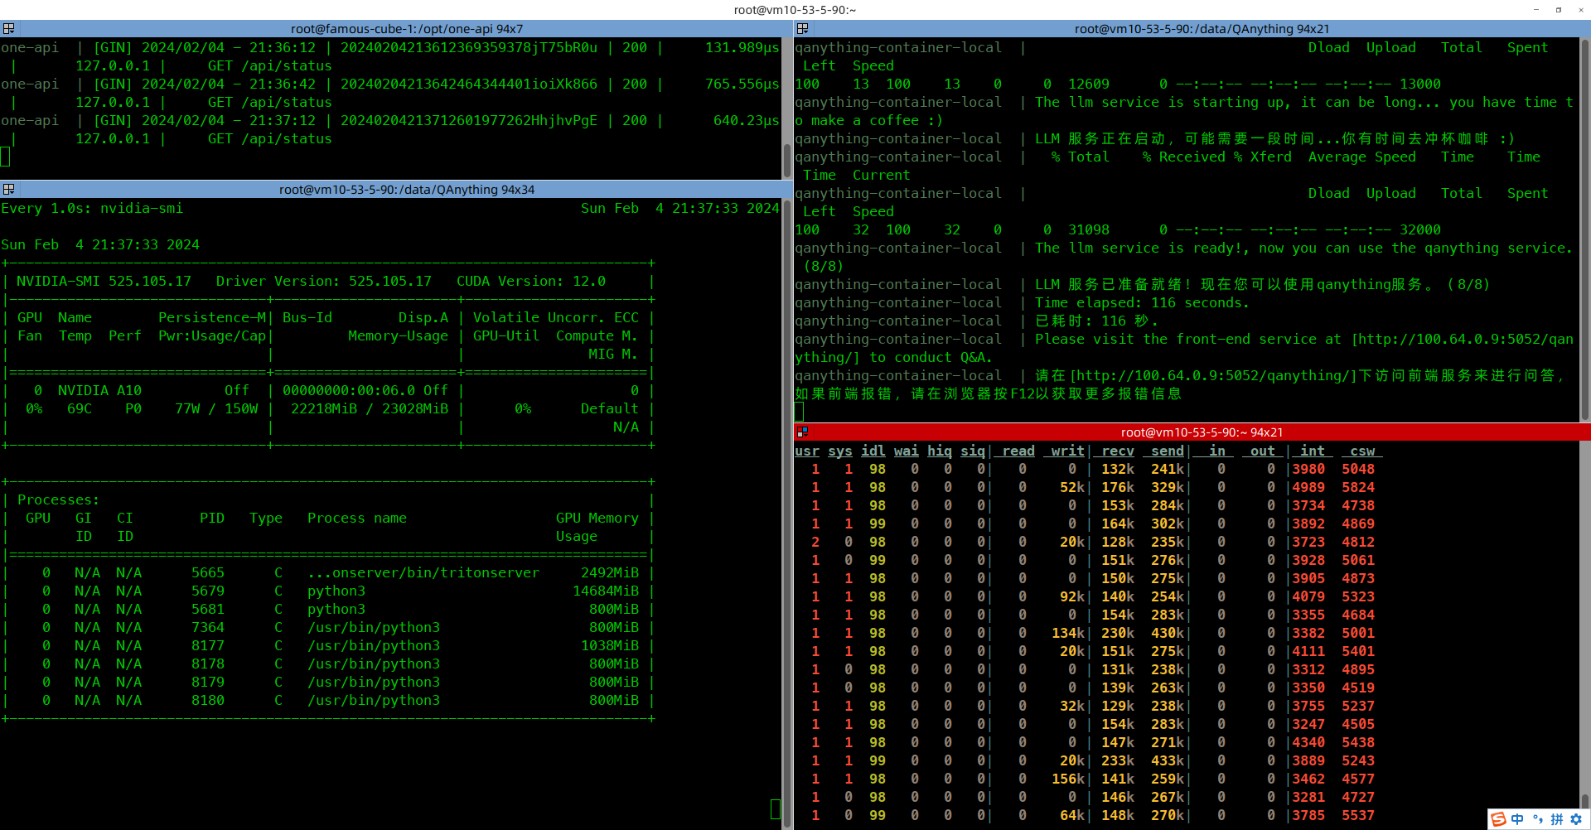Click the '14684MiB' GPU memory value
The image size is (1591, 830).
606,591
